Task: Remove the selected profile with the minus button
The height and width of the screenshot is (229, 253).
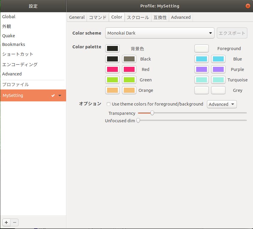Action: [x=14, y=222]
